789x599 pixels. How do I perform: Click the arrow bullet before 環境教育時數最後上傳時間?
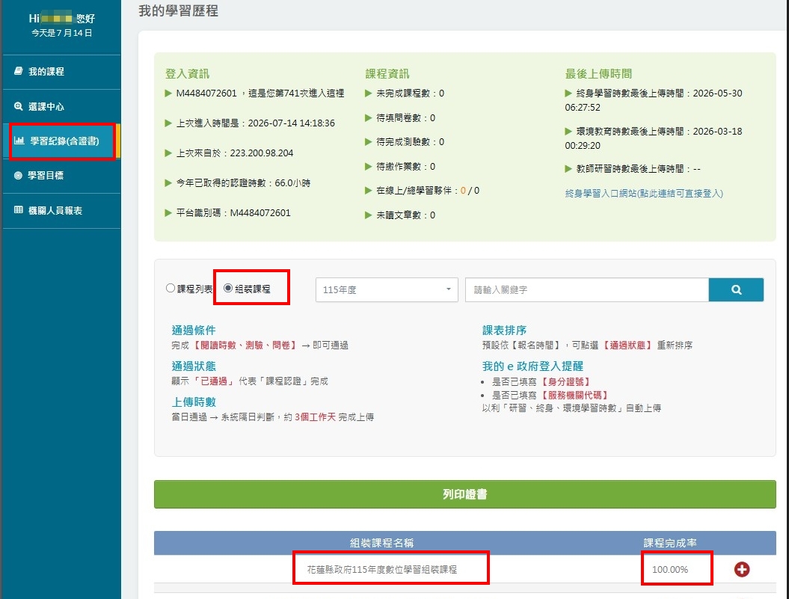568,132
